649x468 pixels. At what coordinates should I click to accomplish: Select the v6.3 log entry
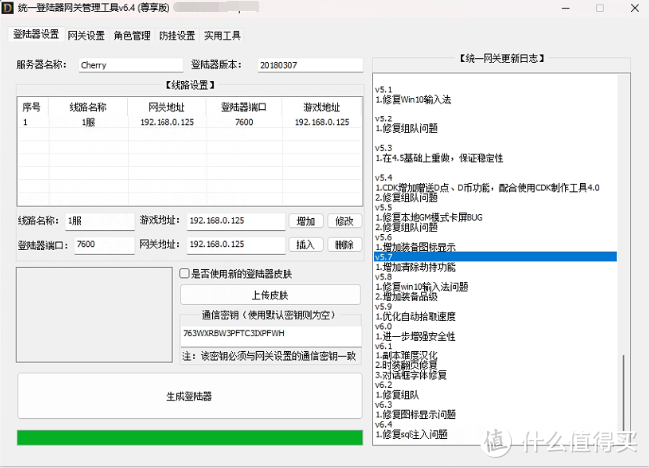tap(383, 405)
